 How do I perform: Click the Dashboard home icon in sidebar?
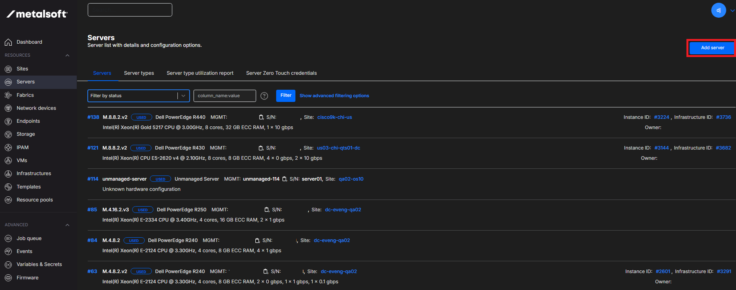[8, 42]
